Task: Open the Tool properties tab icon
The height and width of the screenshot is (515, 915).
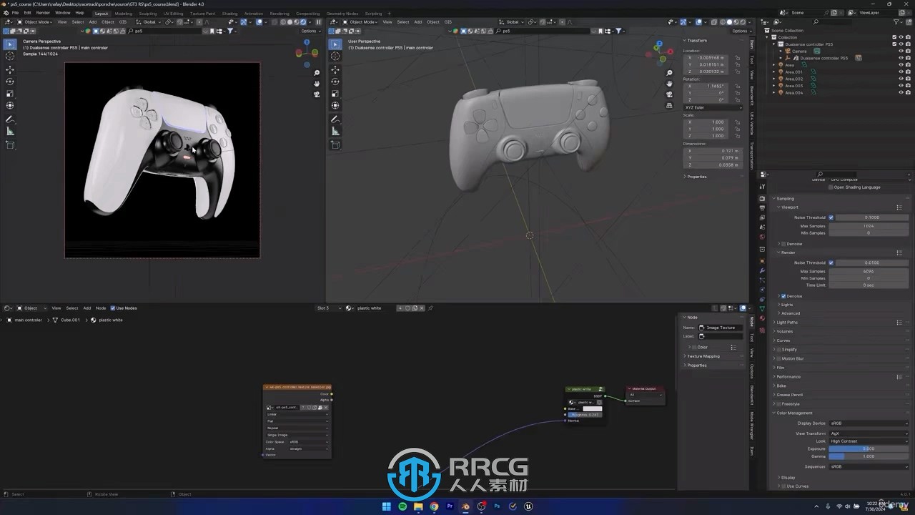Action: 762,187
